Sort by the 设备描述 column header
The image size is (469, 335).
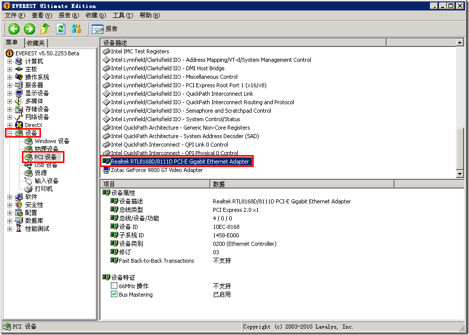243,43
